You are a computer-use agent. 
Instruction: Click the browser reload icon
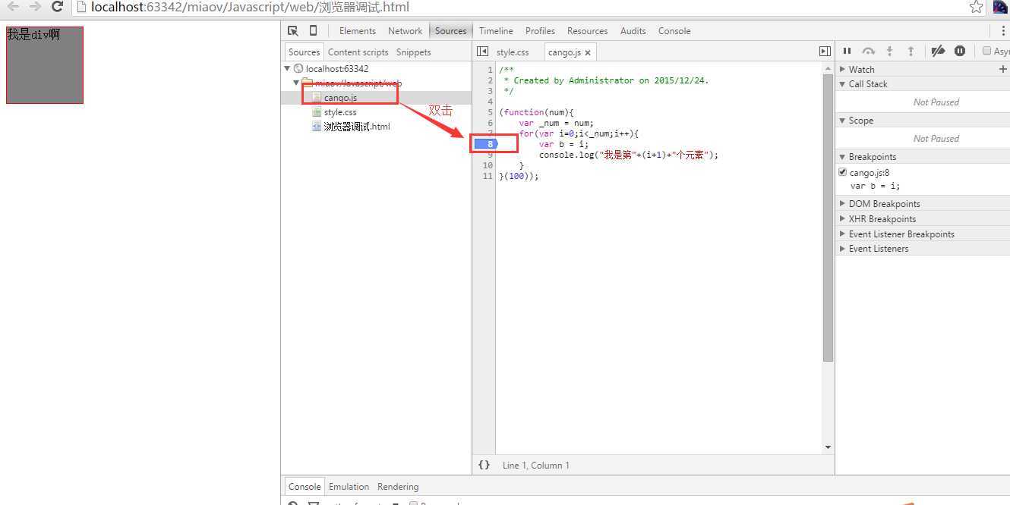click(57, 7)
